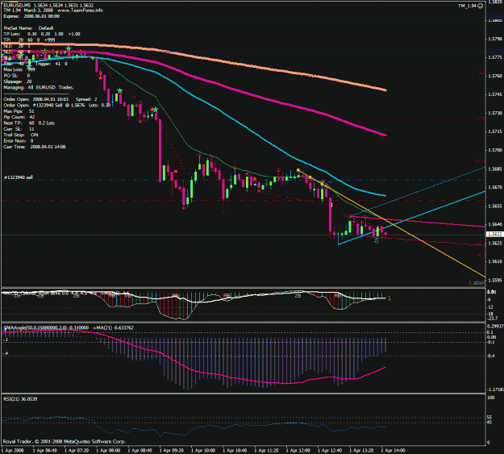Click the 1.5745 level on the price axis
Image resolution: width=504 pixels, height=454 pixels.
[495, 94]
